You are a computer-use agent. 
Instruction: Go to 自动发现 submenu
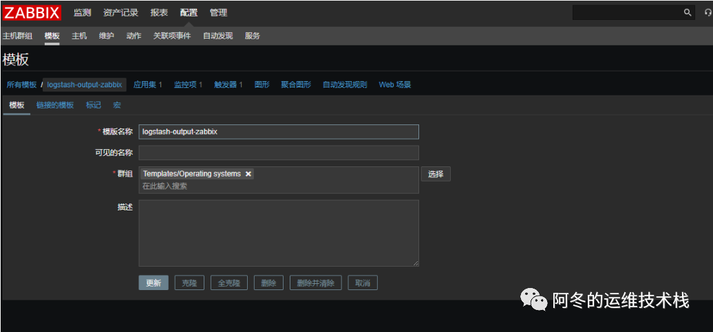pos(217,36)
